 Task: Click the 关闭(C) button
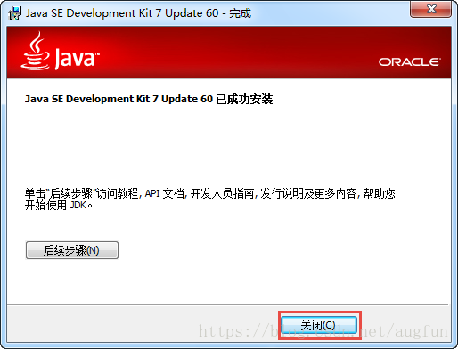pos(319,325)
